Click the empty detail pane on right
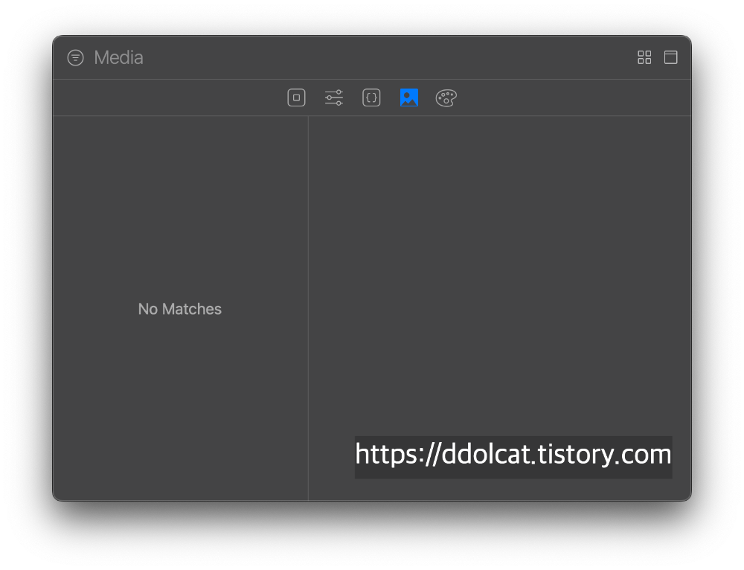The height and width of the screenshot is (570, 744). (498, 260)
